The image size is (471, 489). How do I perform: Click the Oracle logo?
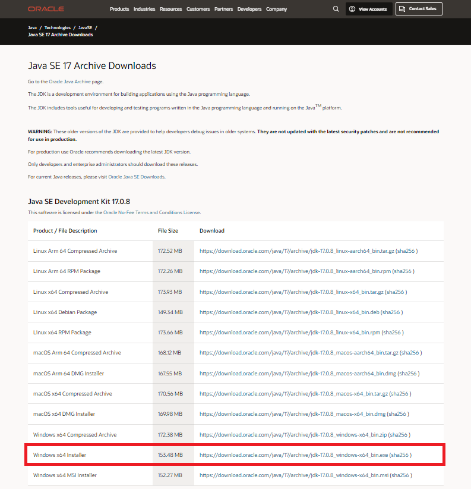pos(46,9)
